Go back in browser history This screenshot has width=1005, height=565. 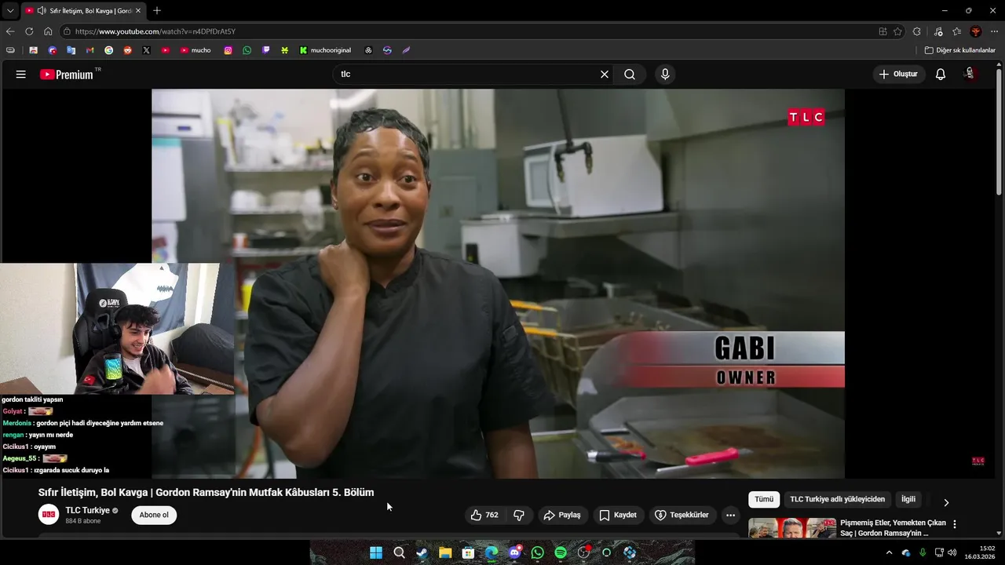click(x=10, y=31)
